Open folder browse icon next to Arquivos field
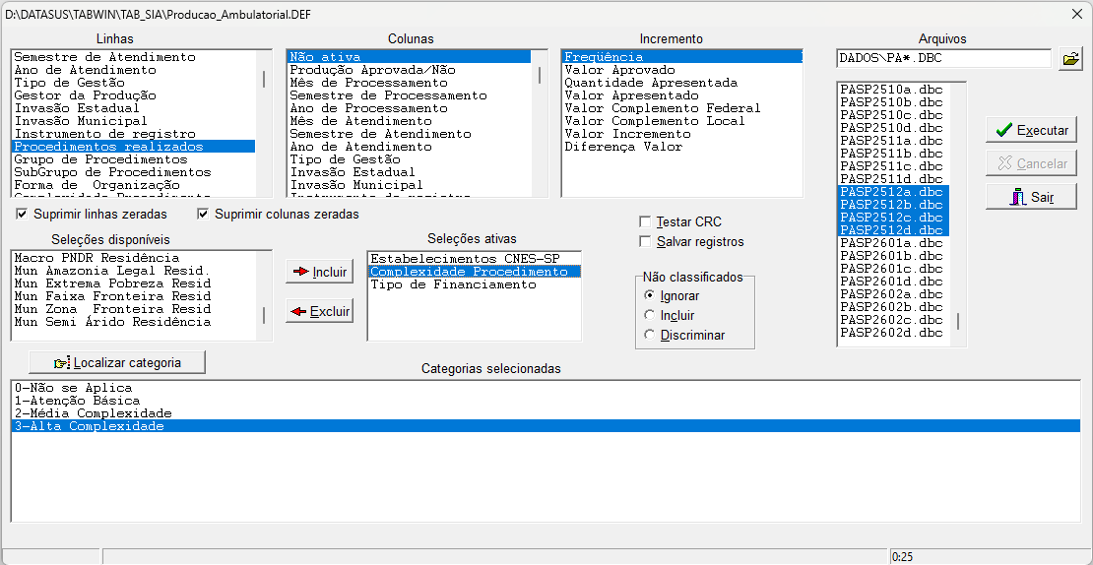1093x565 pixels. tap(1069, 58)
